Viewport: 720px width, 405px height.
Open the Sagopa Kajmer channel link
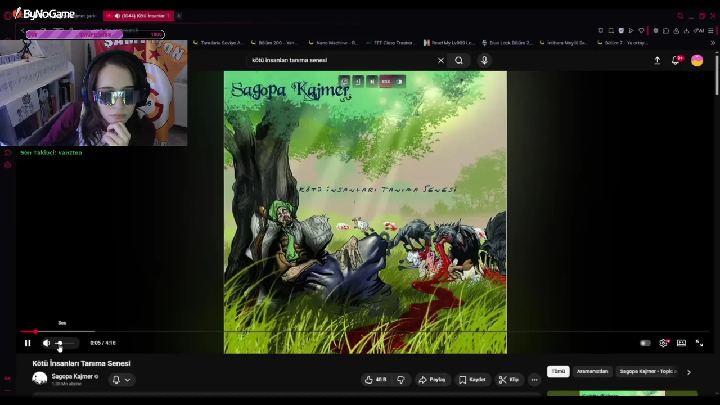pos(72,376)
